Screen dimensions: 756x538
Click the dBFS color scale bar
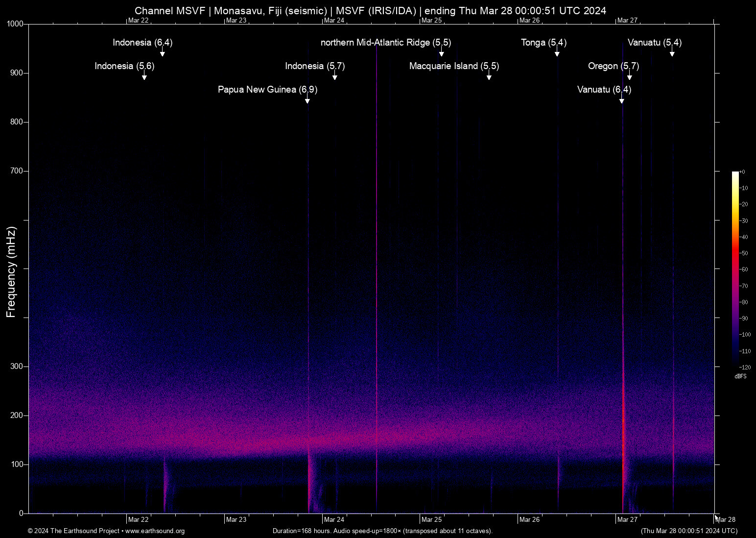(x=735, y=269)
